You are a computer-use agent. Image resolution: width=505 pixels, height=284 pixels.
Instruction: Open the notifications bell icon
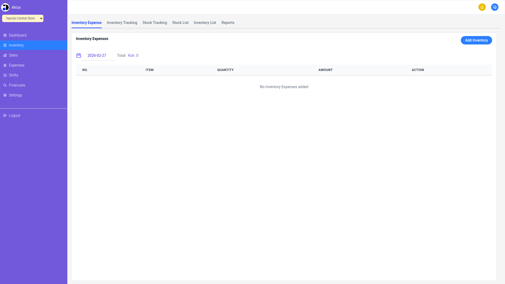482,7
